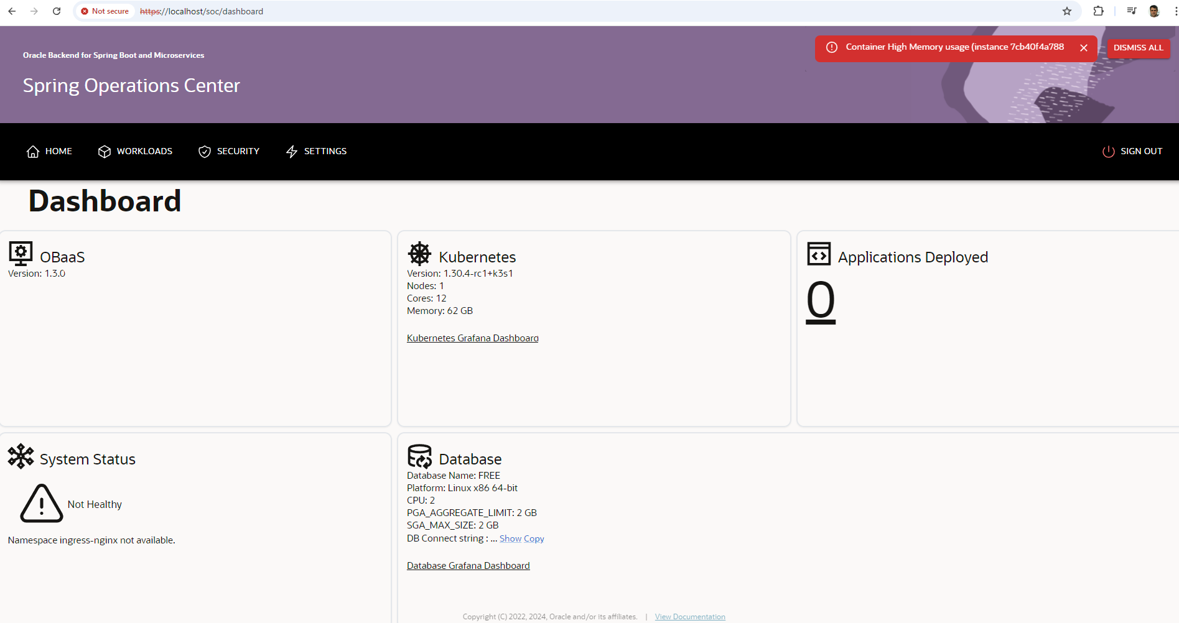Click the Kubernetes helm wheel icon

click(419, 254)
